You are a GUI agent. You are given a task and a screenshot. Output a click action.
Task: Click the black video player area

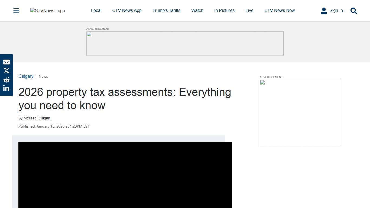[x=125, y=175]
